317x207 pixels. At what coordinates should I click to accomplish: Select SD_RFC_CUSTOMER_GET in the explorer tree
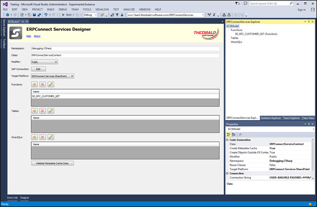point(256,34)
